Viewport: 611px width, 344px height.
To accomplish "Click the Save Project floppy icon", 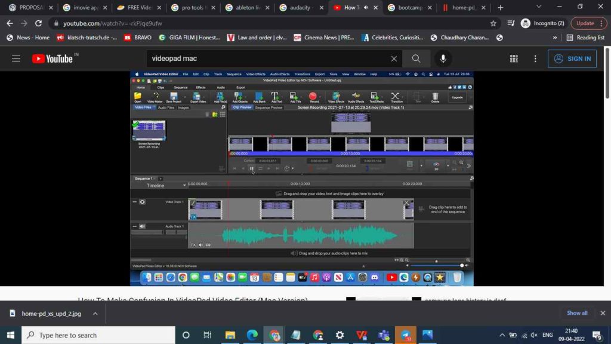I will click(174, 96).
